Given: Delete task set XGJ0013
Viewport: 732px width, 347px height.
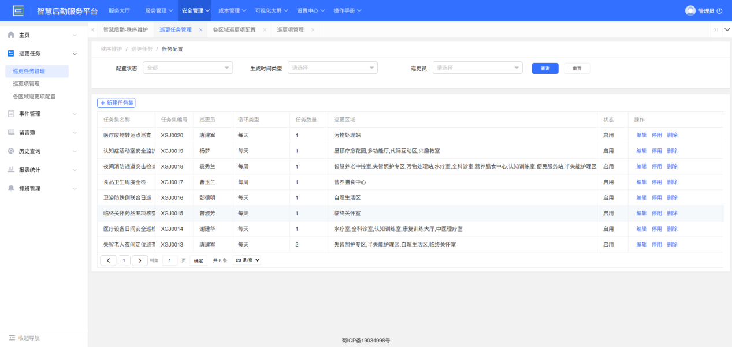Looking at the screenshot, I should [672, 244].
